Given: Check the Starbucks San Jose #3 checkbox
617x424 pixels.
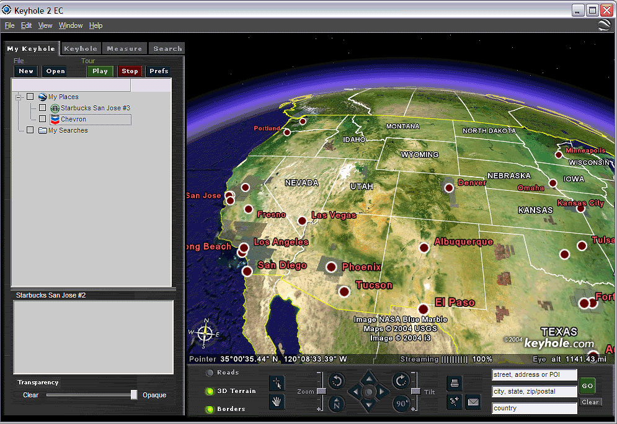Looking at the screenshot, I should tap(43, 107).
